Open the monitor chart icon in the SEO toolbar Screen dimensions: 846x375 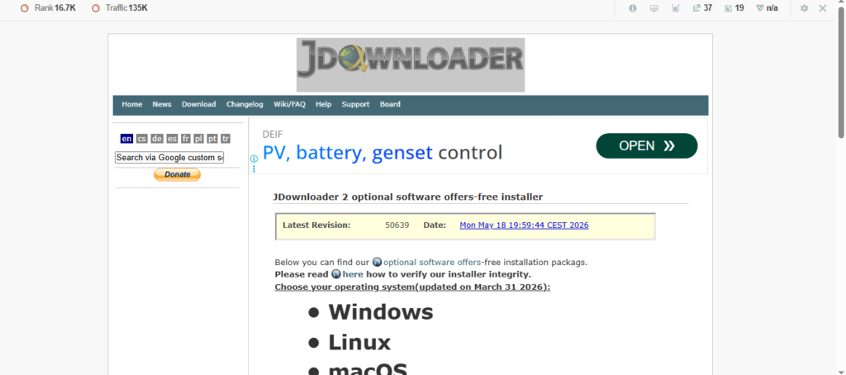[x=654, y=8]
